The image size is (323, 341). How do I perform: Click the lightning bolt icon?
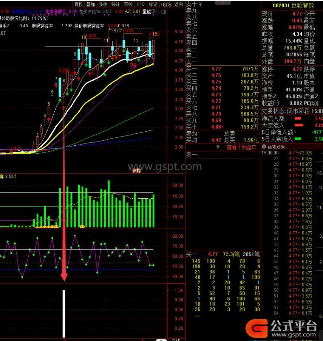click(218, 147)
